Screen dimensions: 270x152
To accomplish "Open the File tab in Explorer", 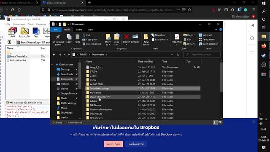I will click(x=56, y=30).
